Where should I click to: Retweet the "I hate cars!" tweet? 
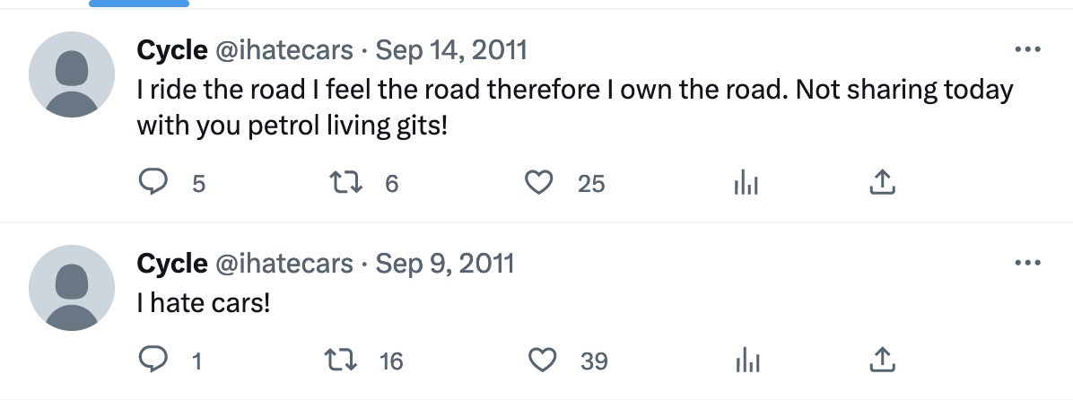pos(342,361)
